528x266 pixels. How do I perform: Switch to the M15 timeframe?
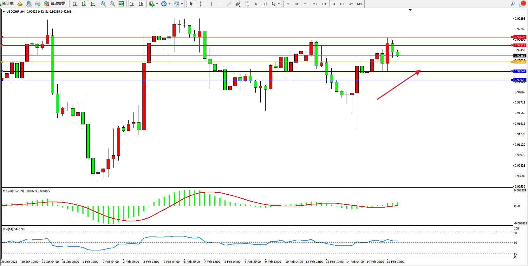[306, 4]
